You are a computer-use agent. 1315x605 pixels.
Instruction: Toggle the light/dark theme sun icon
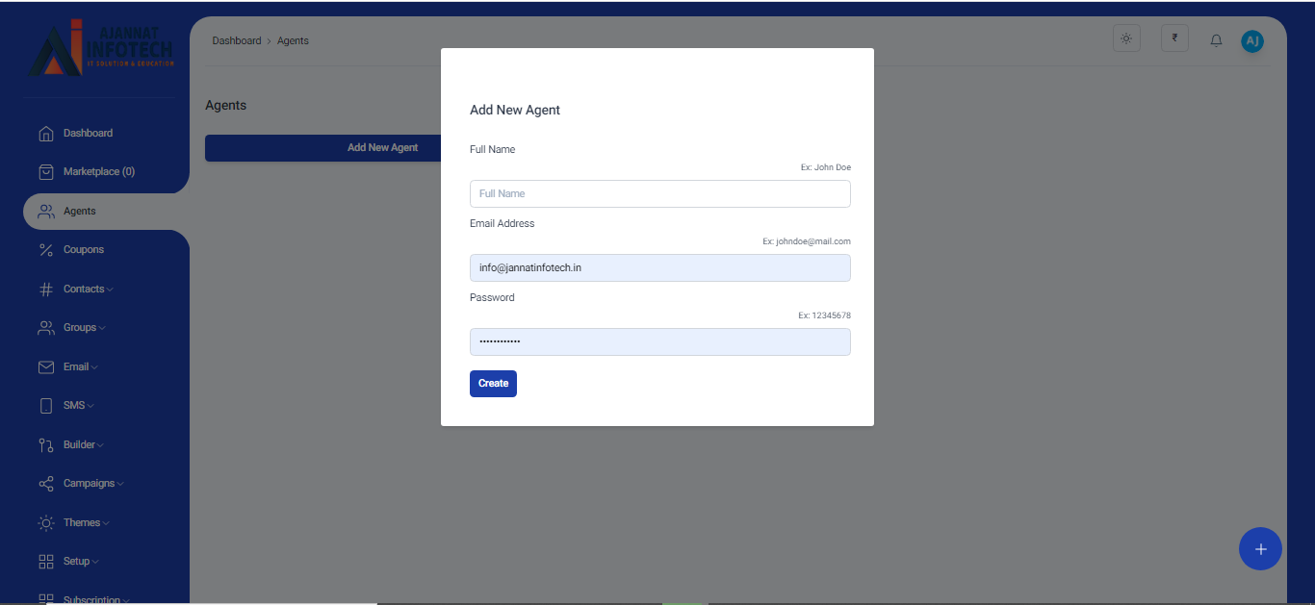click(1126, 38)
